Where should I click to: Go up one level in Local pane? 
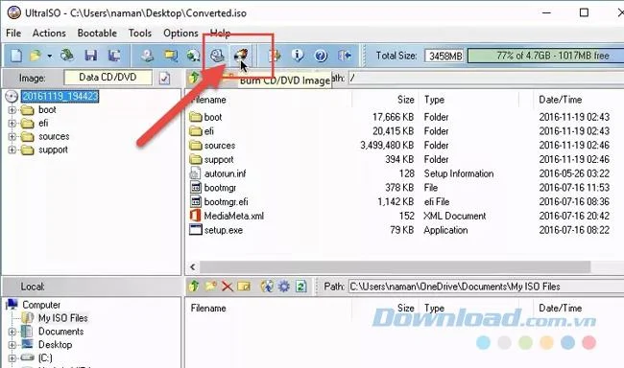coord(194,286)
